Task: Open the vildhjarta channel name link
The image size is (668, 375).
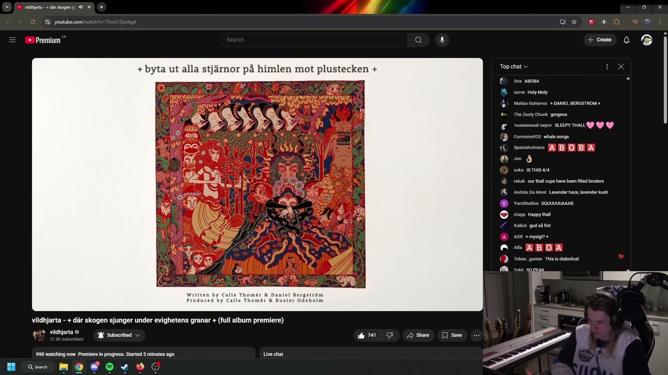Action: pos(62,332)
